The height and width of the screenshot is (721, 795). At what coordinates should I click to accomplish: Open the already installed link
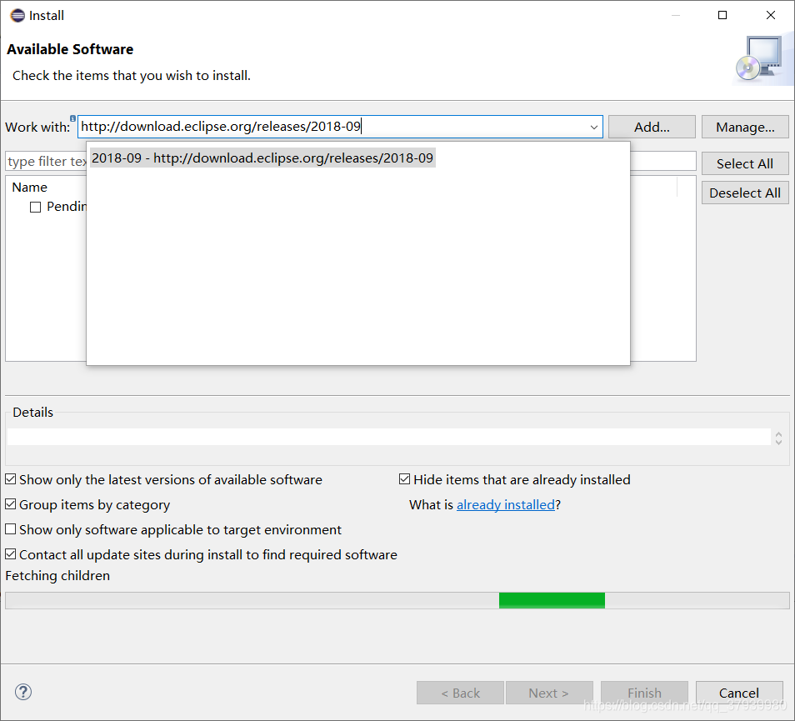(506, 505)
